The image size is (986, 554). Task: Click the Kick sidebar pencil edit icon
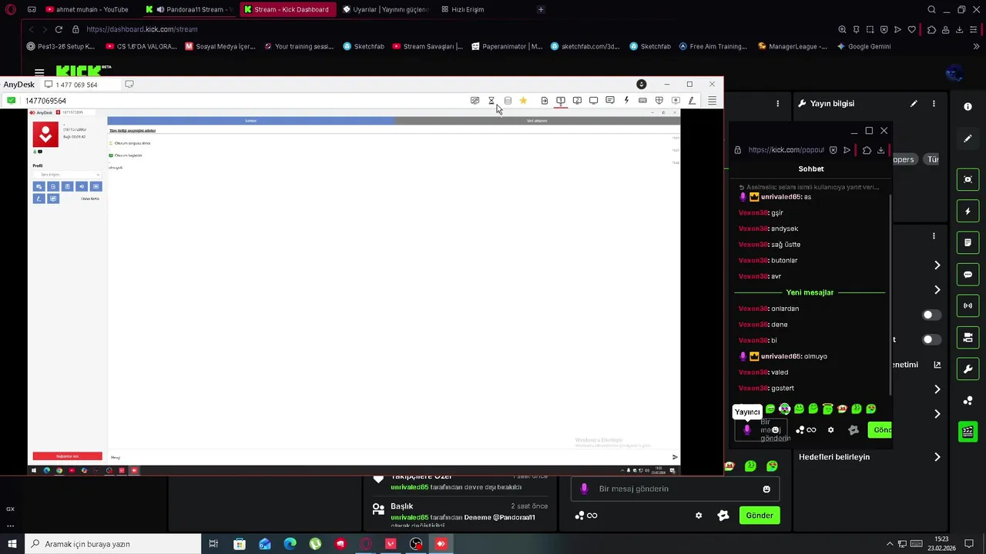click(968, 138)
